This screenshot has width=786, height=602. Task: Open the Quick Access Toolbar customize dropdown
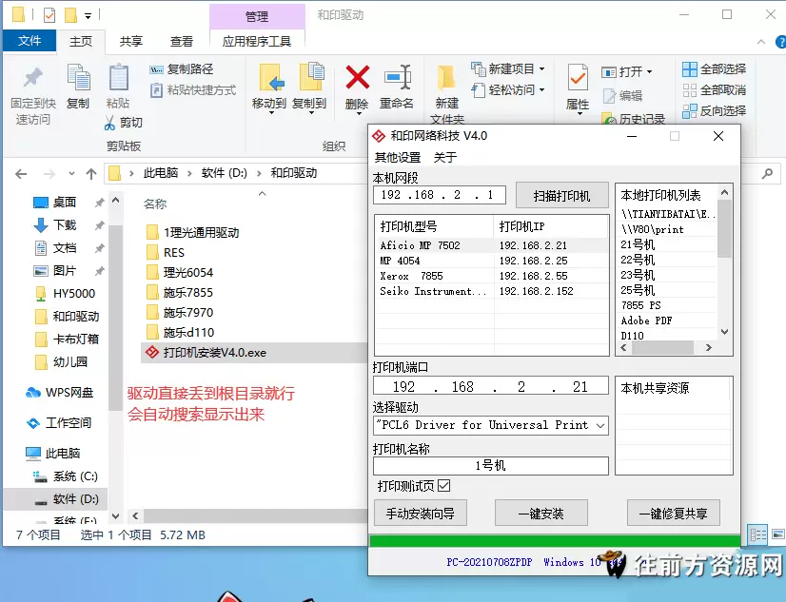[x=88, y=16]
